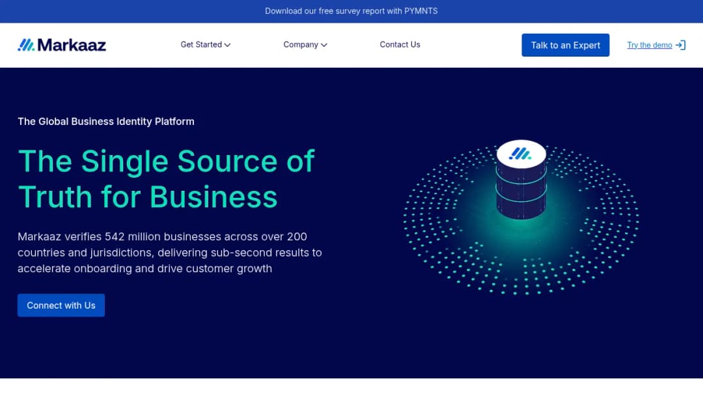The height and width of the screenshot is (396, 703).
Task: Click the paragraph about 542 million businesses
Action: (169, 253)
